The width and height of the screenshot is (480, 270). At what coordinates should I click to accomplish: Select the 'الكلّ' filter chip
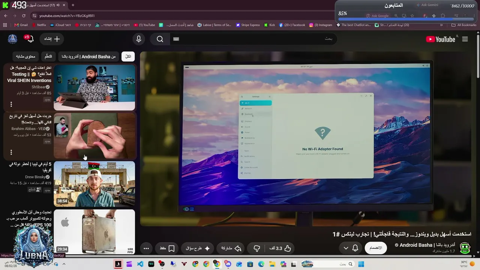click(x=128, y=57)
